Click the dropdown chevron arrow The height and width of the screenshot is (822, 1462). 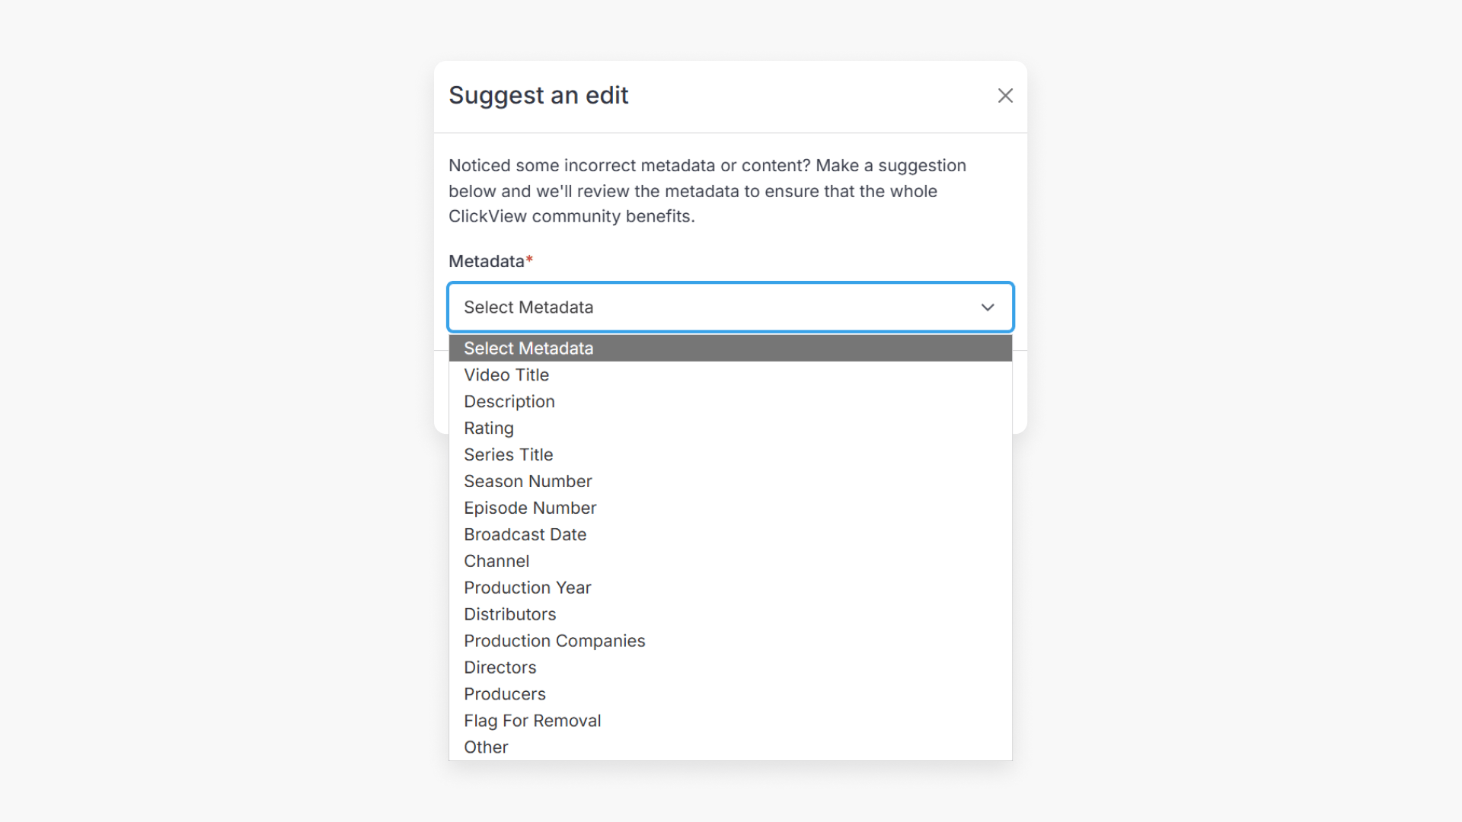(988, 307)
